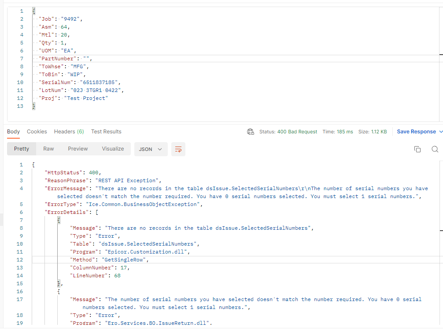Expand the Save Response chevron menu

[440, 132]
